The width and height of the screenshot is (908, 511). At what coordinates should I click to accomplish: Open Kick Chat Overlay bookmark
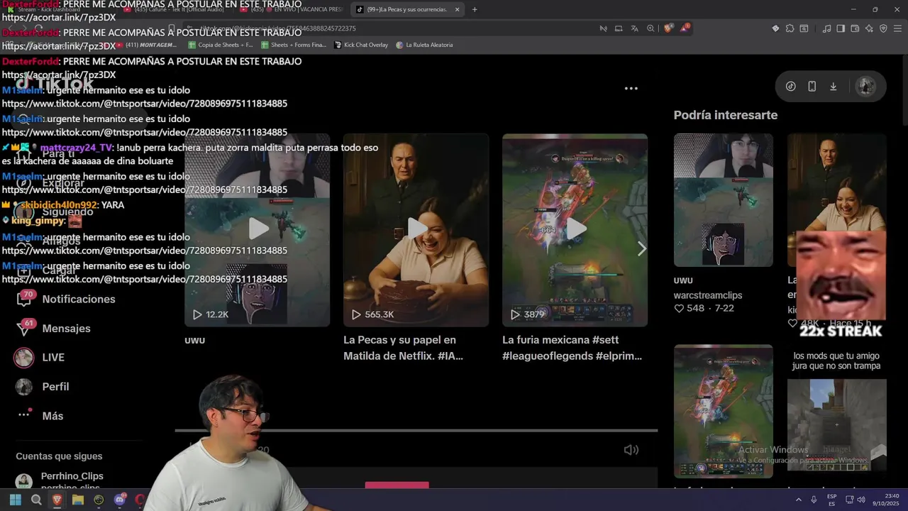(x=360, y=45)
